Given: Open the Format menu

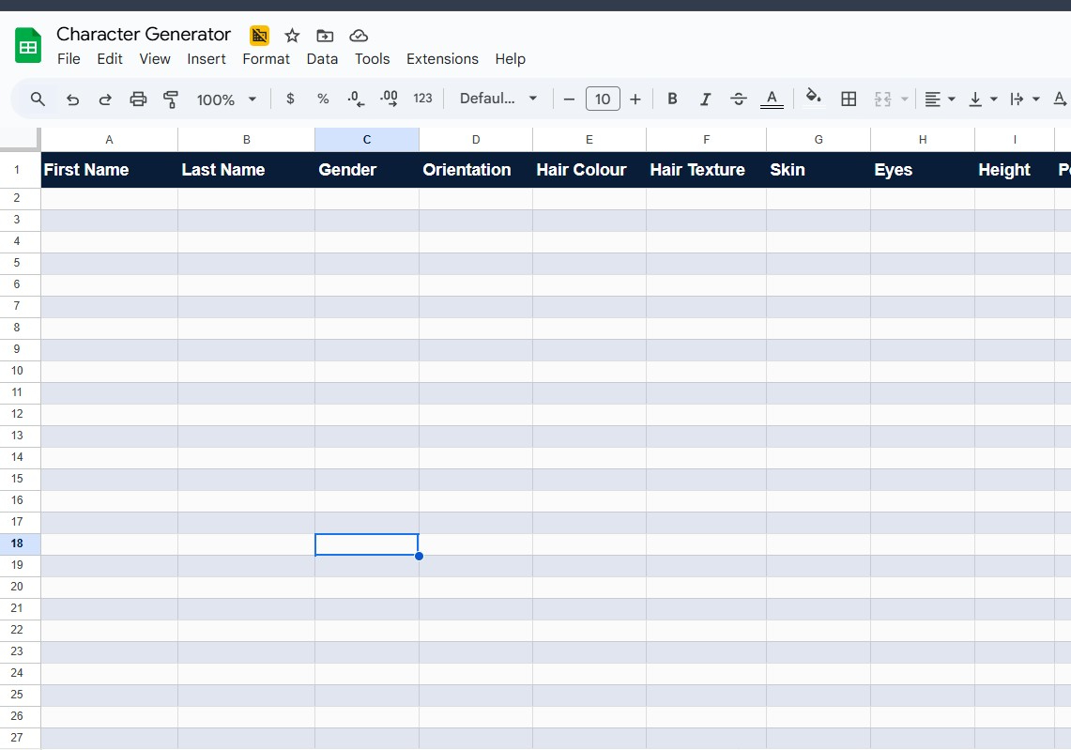Looking at the screenshot, I should click(266, 58).
